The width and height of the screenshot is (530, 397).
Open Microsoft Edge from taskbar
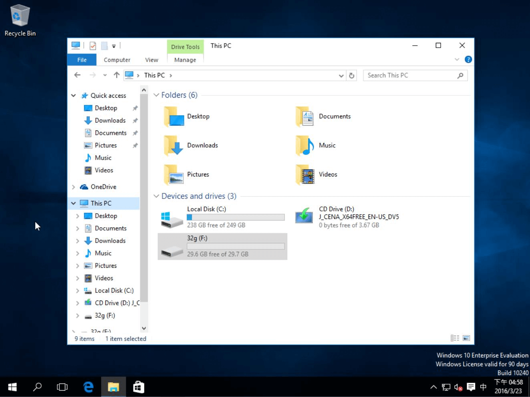click(88, 387)
